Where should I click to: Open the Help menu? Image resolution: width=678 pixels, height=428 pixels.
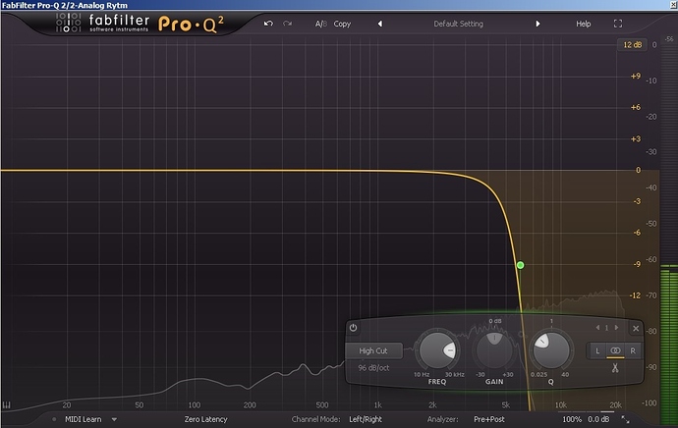click(583, 24)
